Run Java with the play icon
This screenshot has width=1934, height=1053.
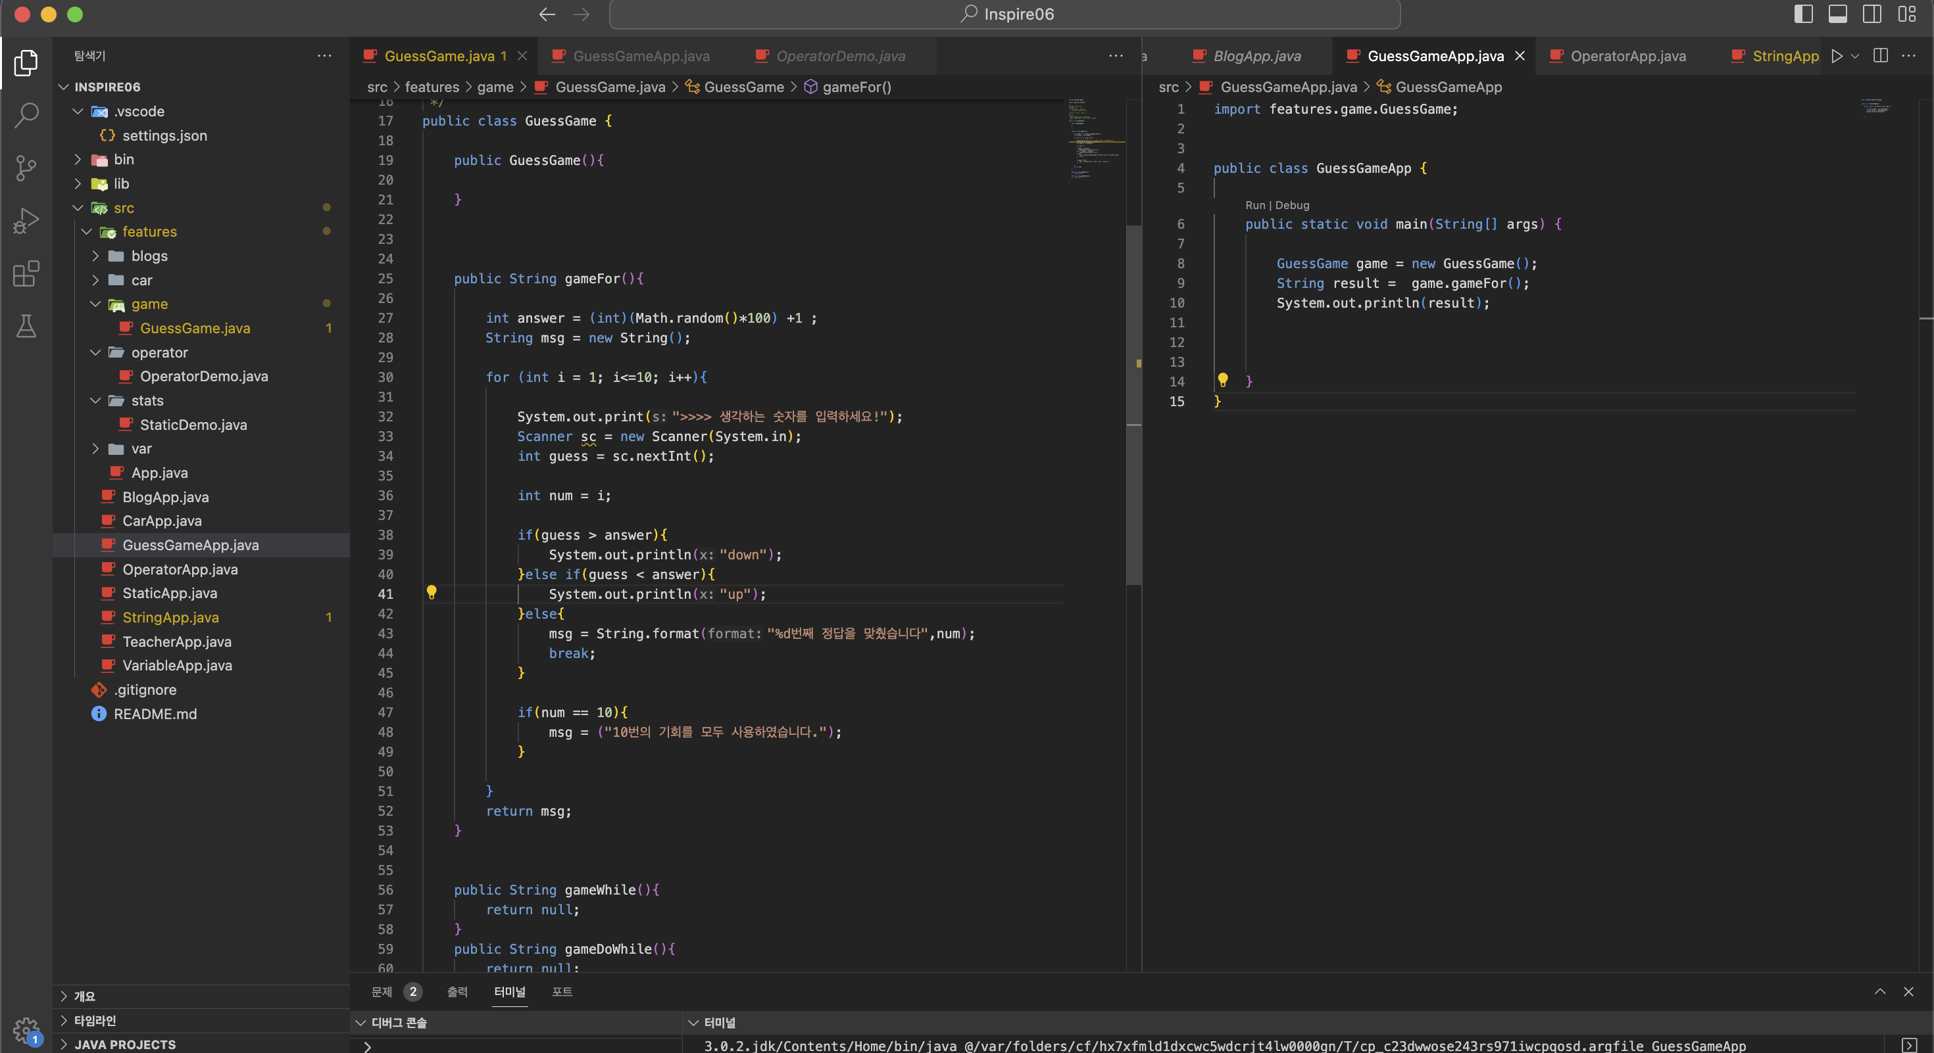1837,55
